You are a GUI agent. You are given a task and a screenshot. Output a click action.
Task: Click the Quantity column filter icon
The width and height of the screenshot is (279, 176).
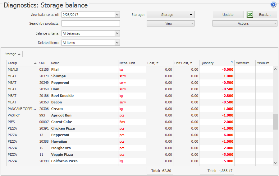pyautogui.click(x=232, y=63)
